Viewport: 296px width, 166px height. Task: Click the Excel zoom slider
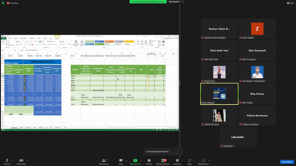coord(168,130)
